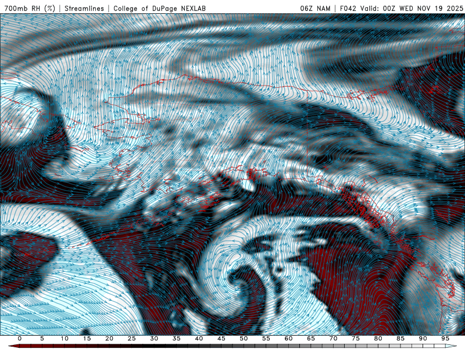The height and width of the screenshot is (349, 465).
Task: Click the colorbar tick label "35"
Action: point(177,339)
